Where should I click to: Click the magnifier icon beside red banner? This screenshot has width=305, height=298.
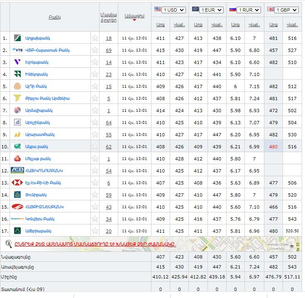8,244
